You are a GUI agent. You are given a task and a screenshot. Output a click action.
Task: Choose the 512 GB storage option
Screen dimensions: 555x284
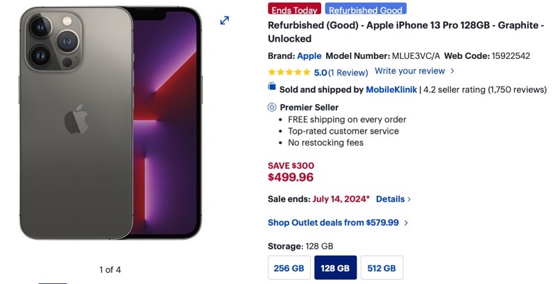382,268
